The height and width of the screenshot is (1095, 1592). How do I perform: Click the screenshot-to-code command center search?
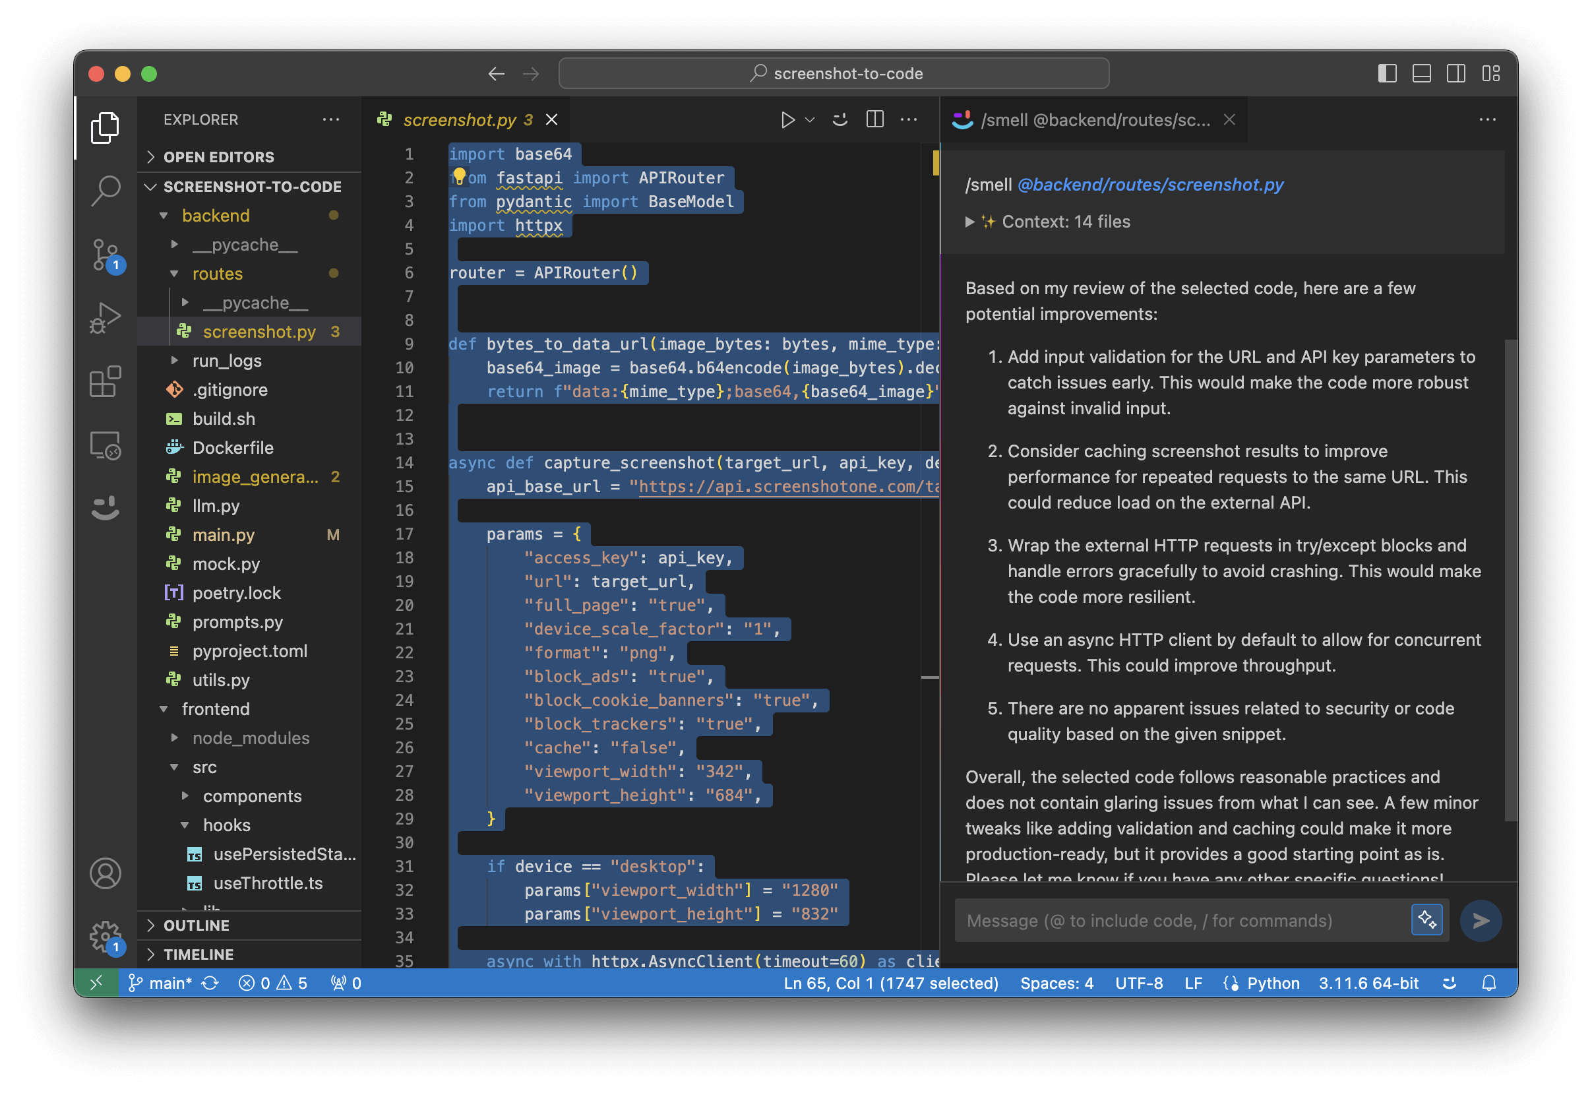point(834,73)
